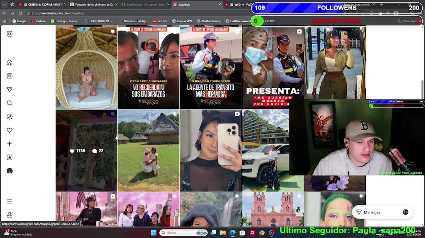Screen dimensions: 425x238
Task: Open the dashboard chart icon in sidebar
Action: [x=10, y=157]
